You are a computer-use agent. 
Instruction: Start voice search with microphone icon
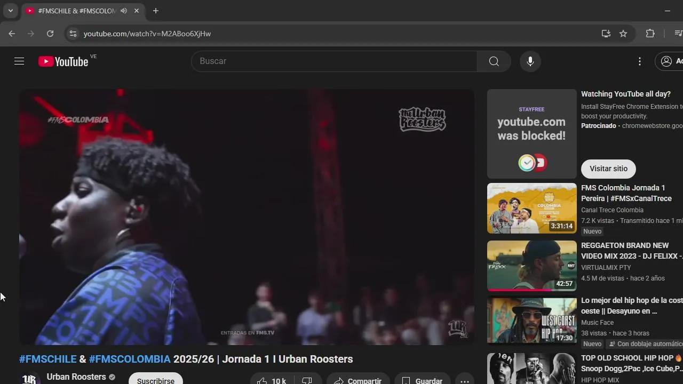coord(530,61)
